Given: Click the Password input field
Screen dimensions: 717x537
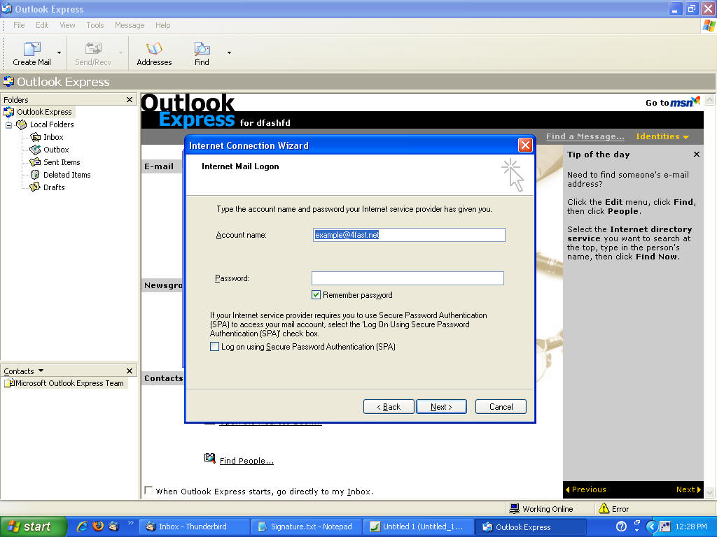Looking at the screenshot, I should tap(408, 278).
